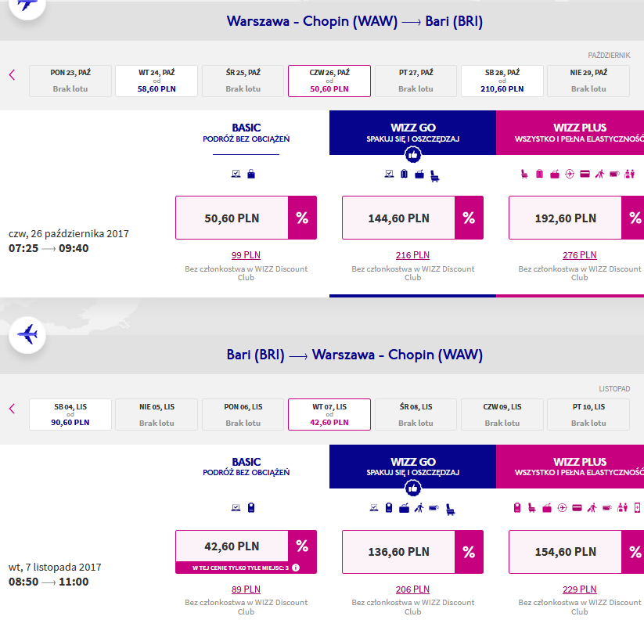
Task: Click the info icon in the seats-left banner
Action: pyautogui.click(x=295, y=568)
